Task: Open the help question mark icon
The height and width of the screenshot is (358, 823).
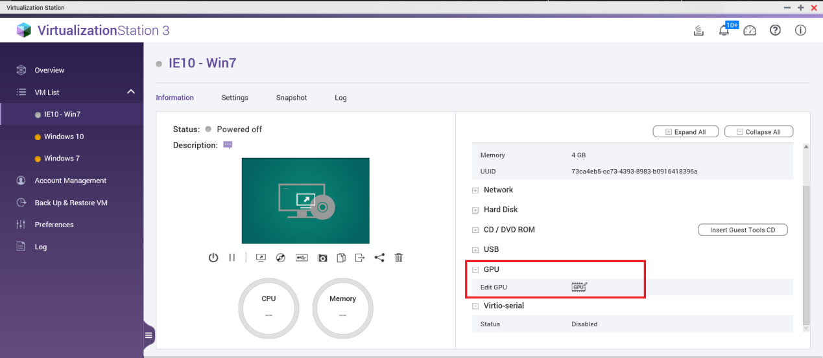Action: [775, 30]
